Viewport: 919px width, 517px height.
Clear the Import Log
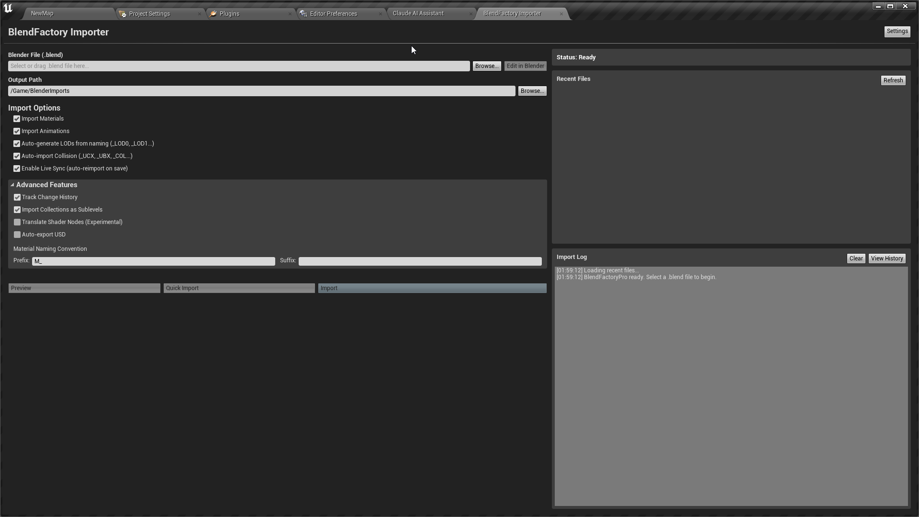(x=856, y=258)
